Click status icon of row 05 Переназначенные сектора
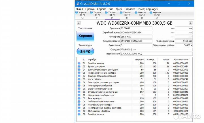Image resolution: width=204 pixels, height=123 pixels. 79,73
